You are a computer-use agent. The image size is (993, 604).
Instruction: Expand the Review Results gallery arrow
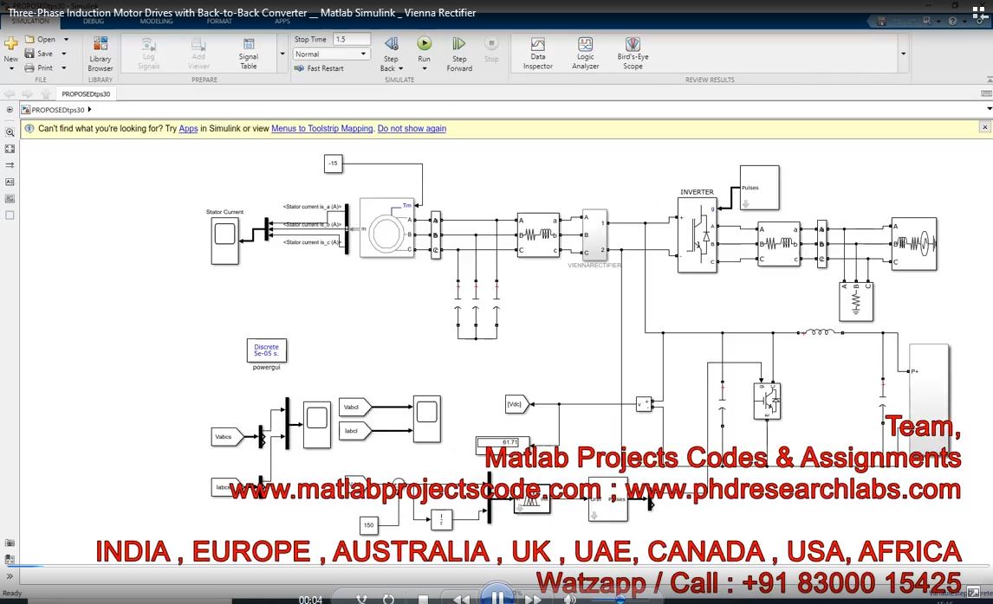pos(903,54)
